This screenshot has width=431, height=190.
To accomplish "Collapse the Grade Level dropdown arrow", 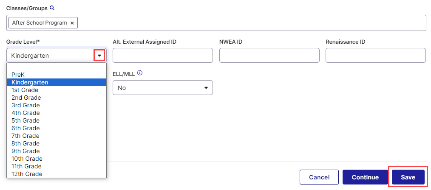I will tap(99, 56).
